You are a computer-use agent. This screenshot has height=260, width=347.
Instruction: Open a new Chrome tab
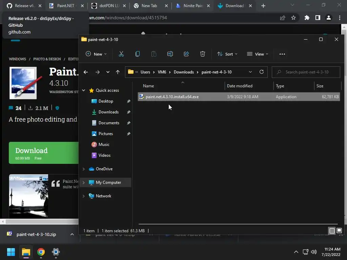coord(263,6)
